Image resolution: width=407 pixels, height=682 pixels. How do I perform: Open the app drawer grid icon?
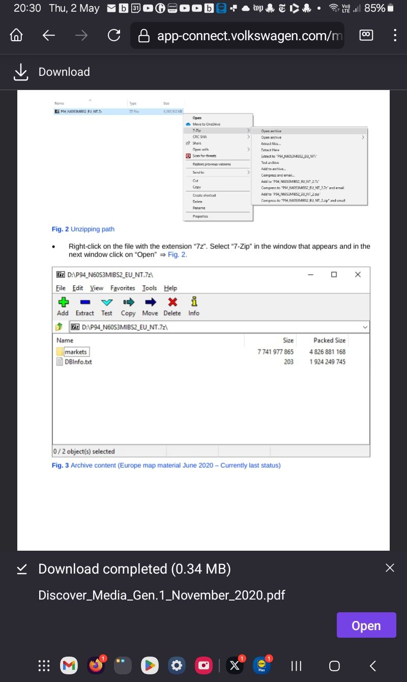[44, 665]
